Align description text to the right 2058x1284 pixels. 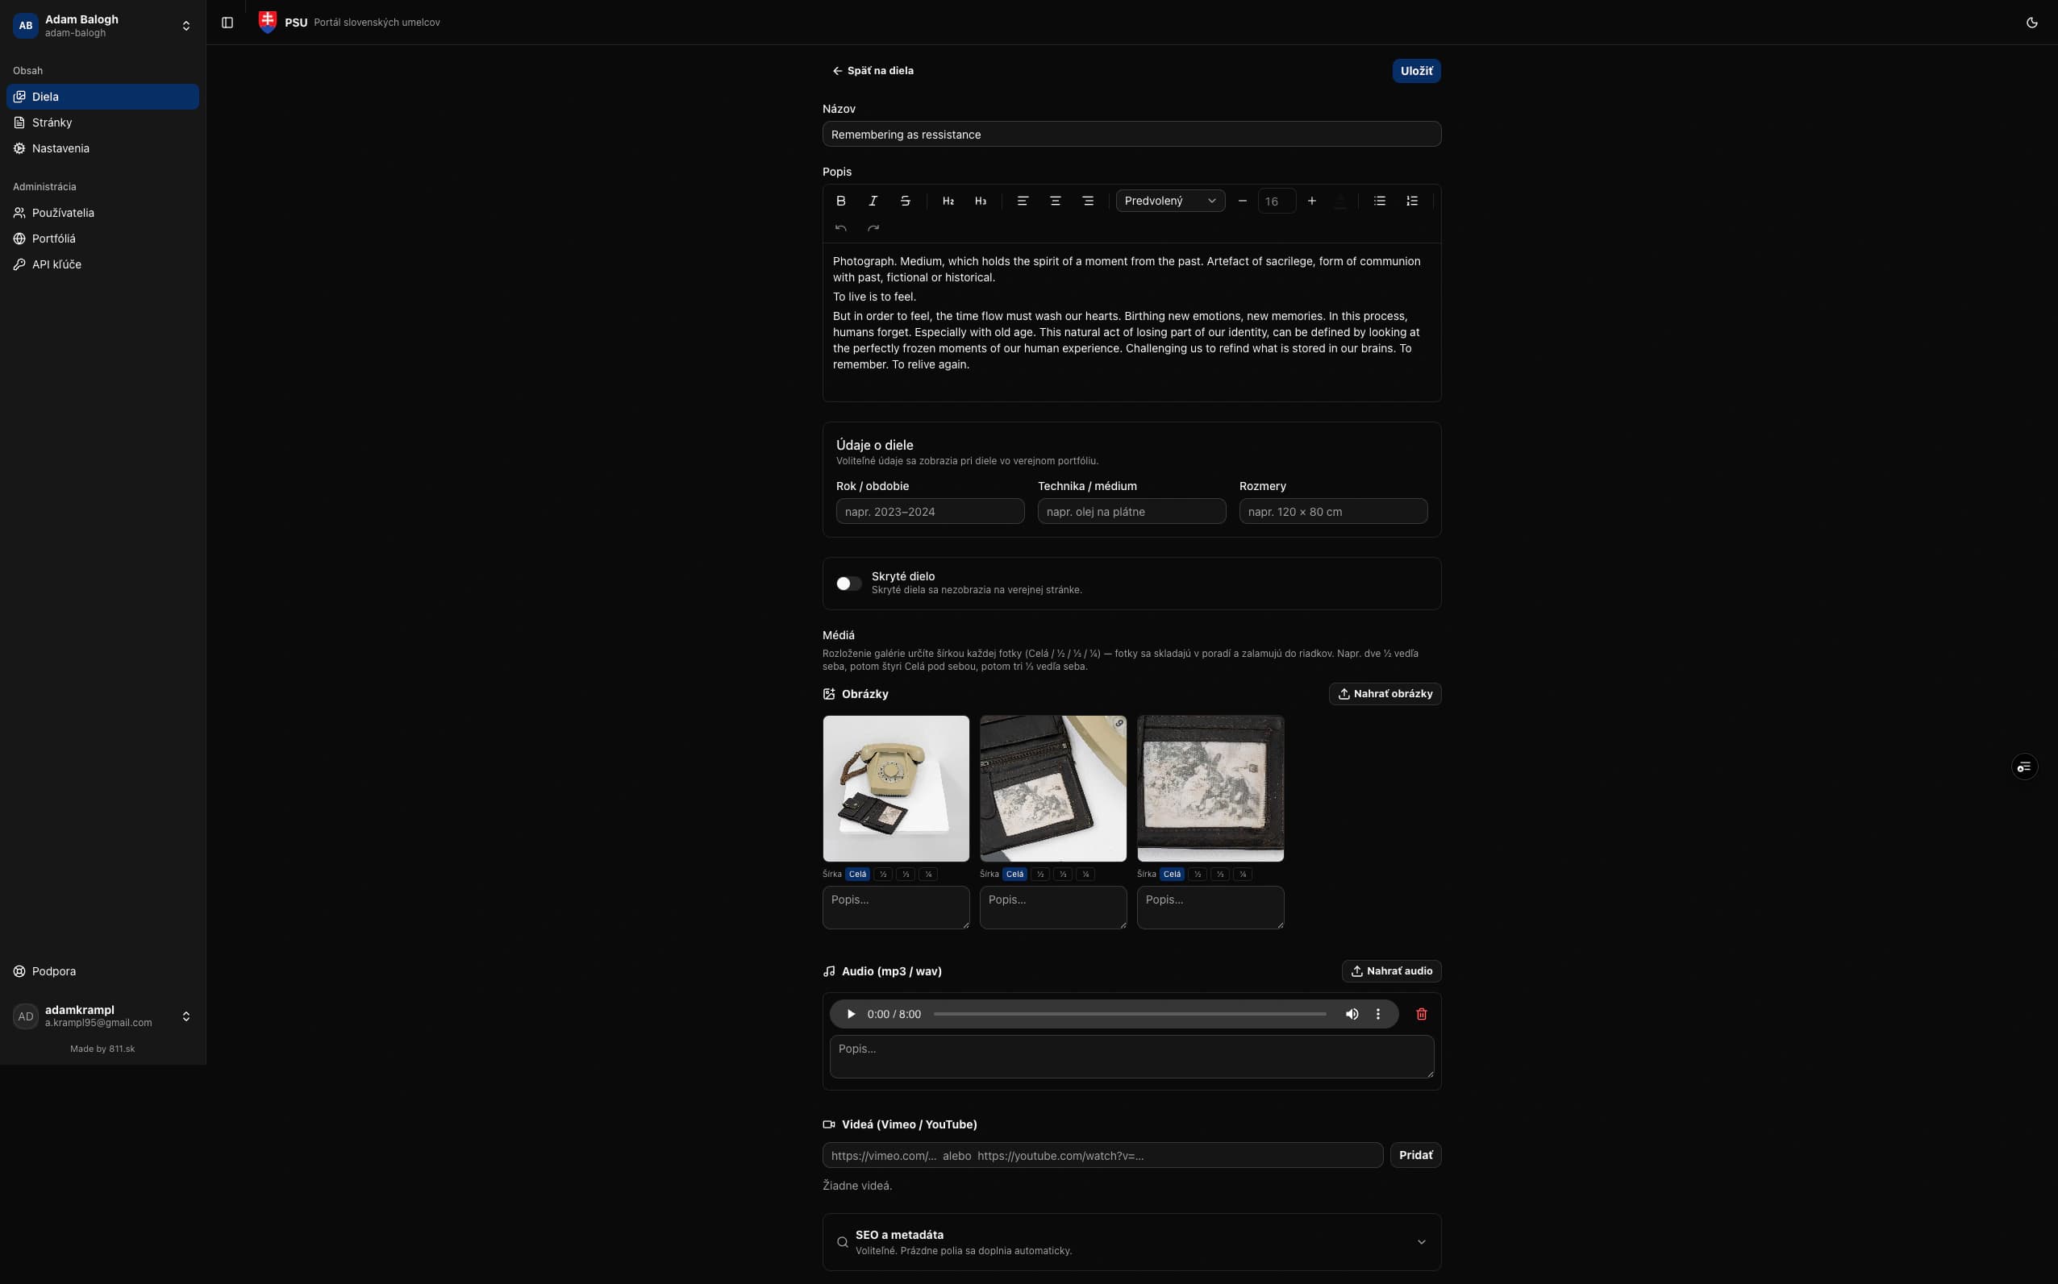[1088, 202]
